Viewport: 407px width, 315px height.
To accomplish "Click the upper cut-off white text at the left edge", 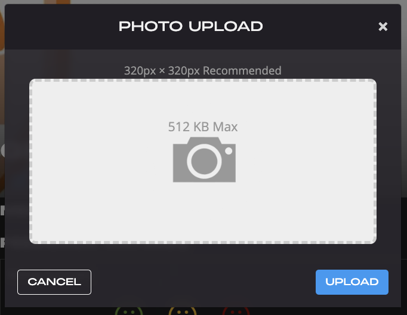I will tap(2, 211).
